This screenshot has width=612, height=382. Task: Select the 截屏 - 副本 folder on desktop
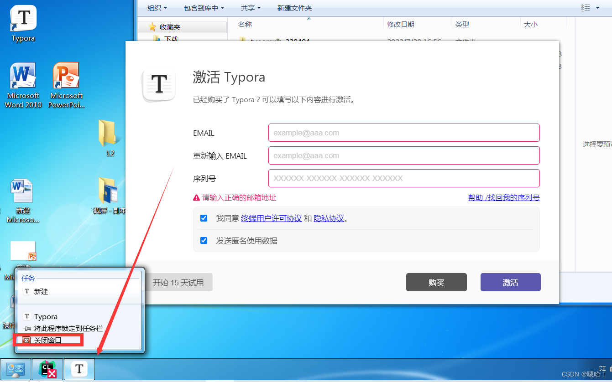point(109,196)
